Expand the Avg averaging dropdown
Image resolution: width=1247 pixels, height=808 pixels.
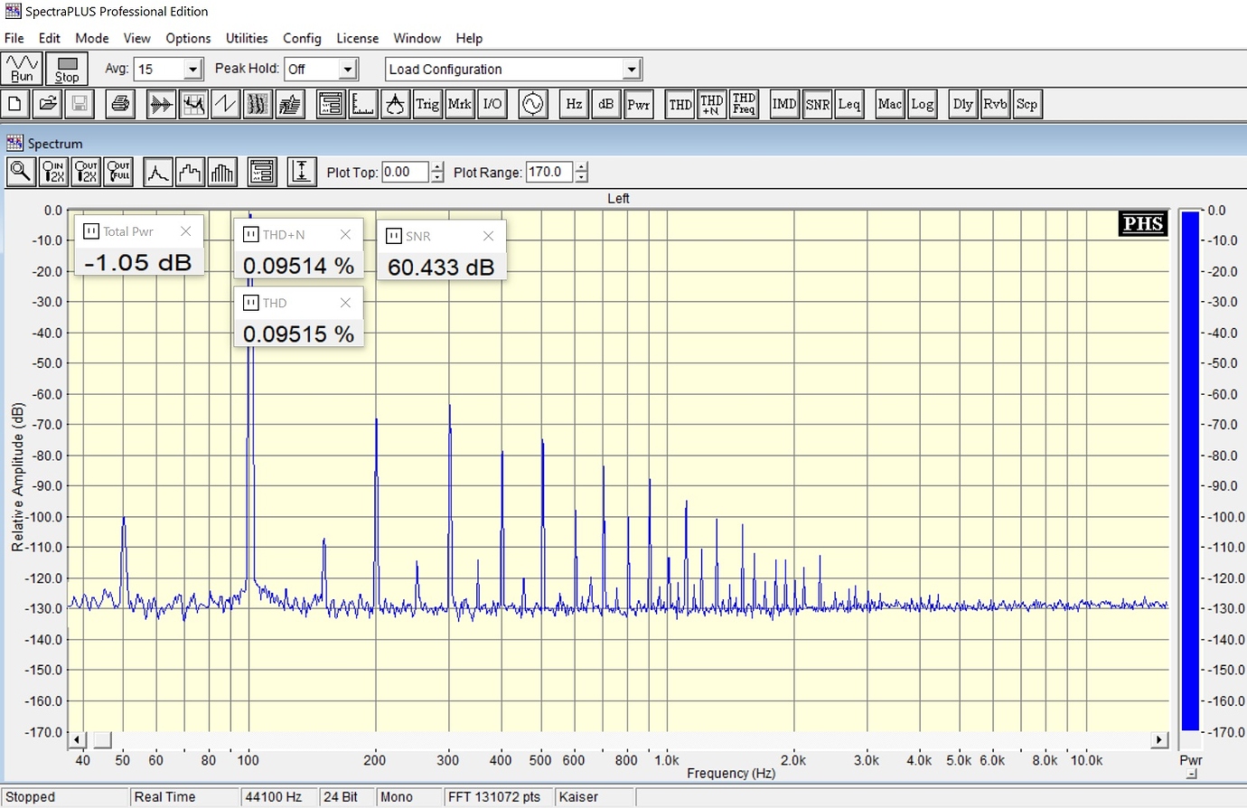coord(192,70)
